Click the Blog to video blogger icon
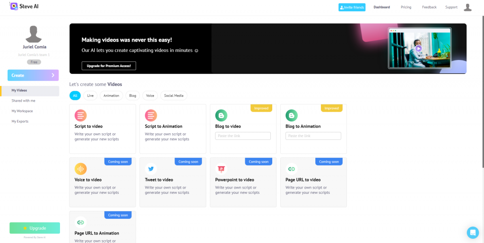484x243 pixels. tap(221, 115)
